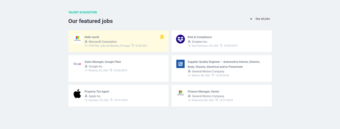Click the 3700 São João da Madeira location

109,46
